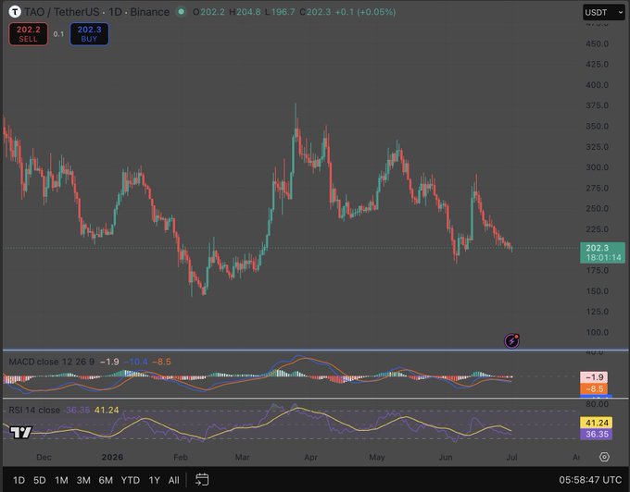
Task: Click the 2026 label on time axis
Action: [112, 457]
